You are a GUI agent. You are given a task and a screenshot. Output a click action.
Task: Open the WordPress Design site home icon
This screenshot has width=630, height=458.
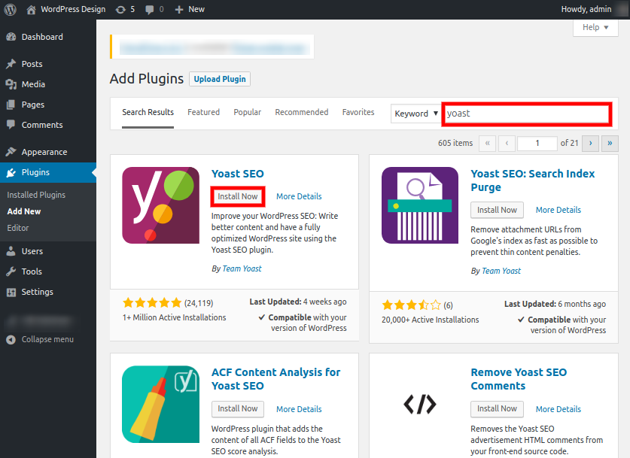[x=31, y=10]
